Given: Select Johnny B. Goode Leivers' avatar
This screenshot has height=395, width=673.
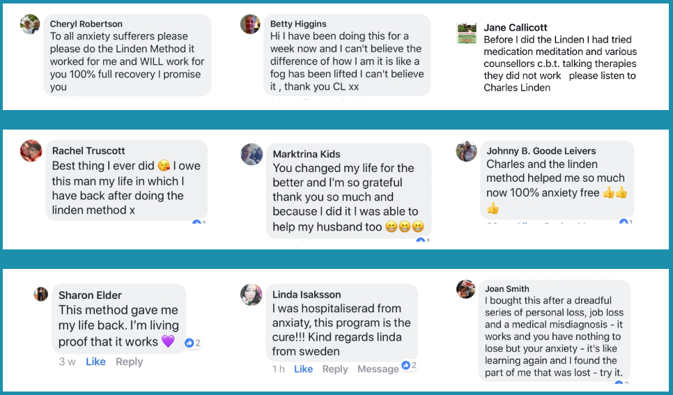Looking at the screenshot, I should pos(466,151).
